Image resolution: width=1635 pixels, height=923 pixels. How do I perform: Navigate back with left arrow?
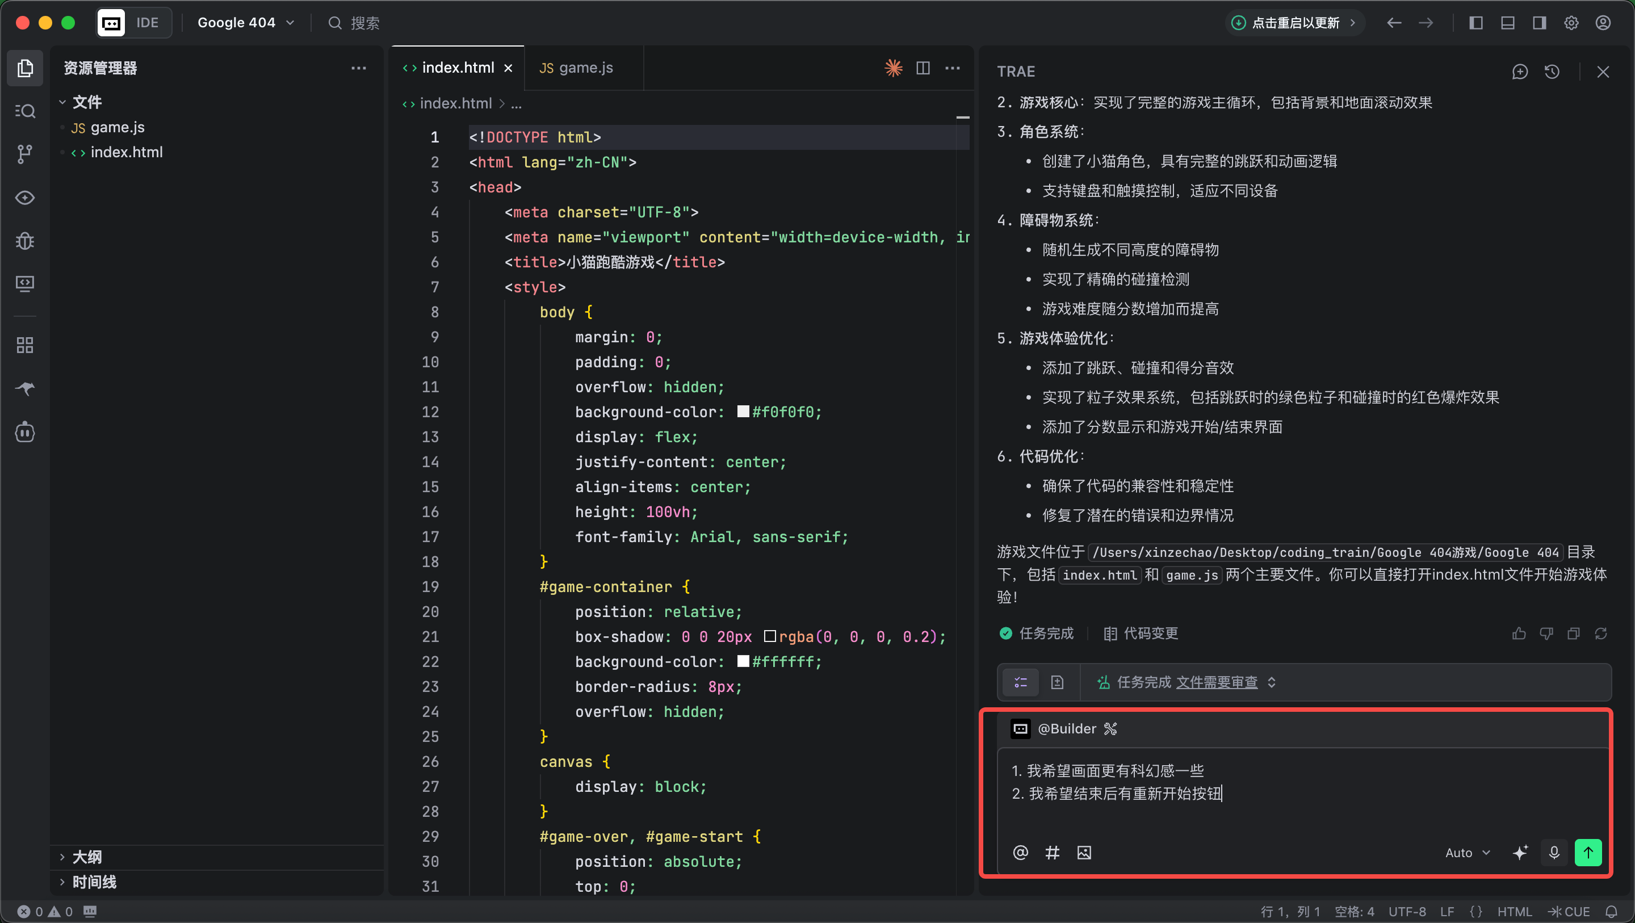1394,23
